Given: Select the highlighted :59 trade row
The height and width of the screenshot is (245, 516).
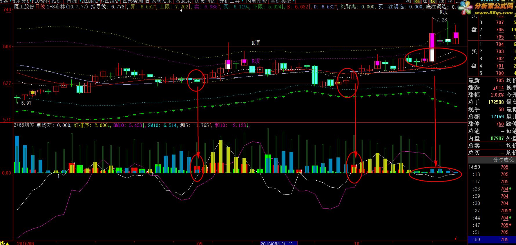Looking at the screenshot, I should pyautogui.click(x=492, y=239).
